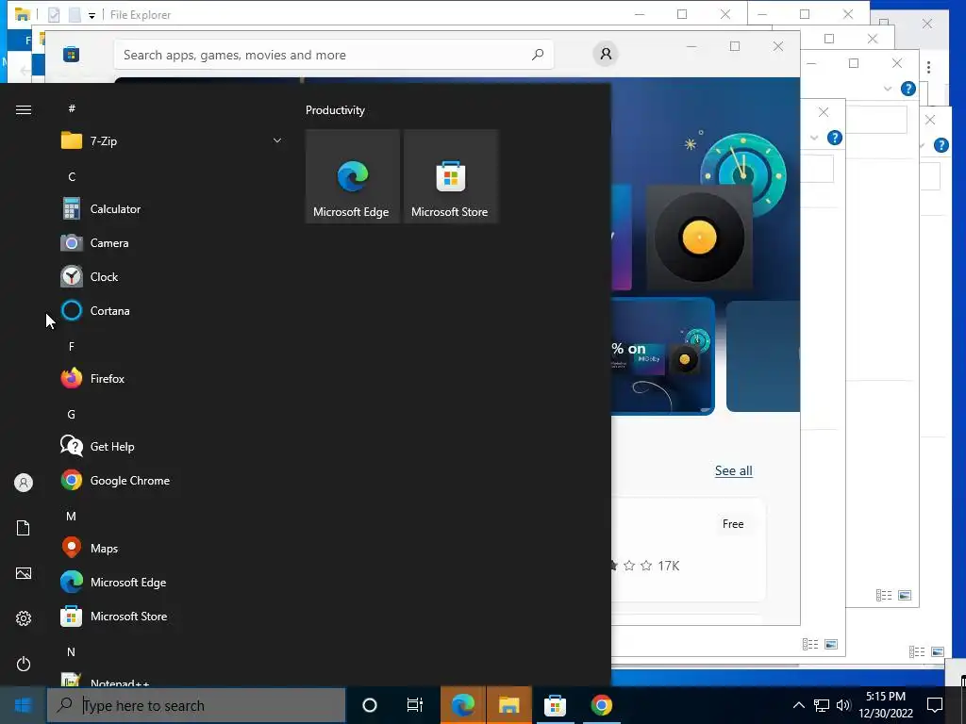Jump to letter C in app list
The height and width of the screenshot is (724, 966).
(x=72, y=177)
